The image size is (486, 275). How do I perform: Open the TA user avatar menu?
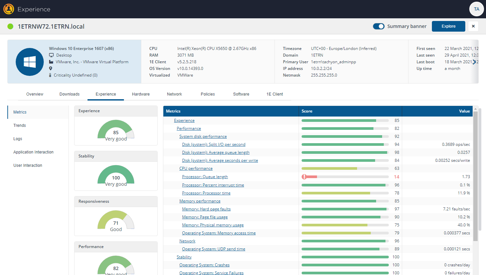coord(476,9)
